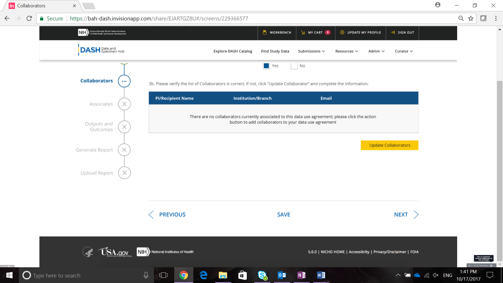Click the Workbench icon in top bar
Screen dimensions: 503x283
pos(265,32)
